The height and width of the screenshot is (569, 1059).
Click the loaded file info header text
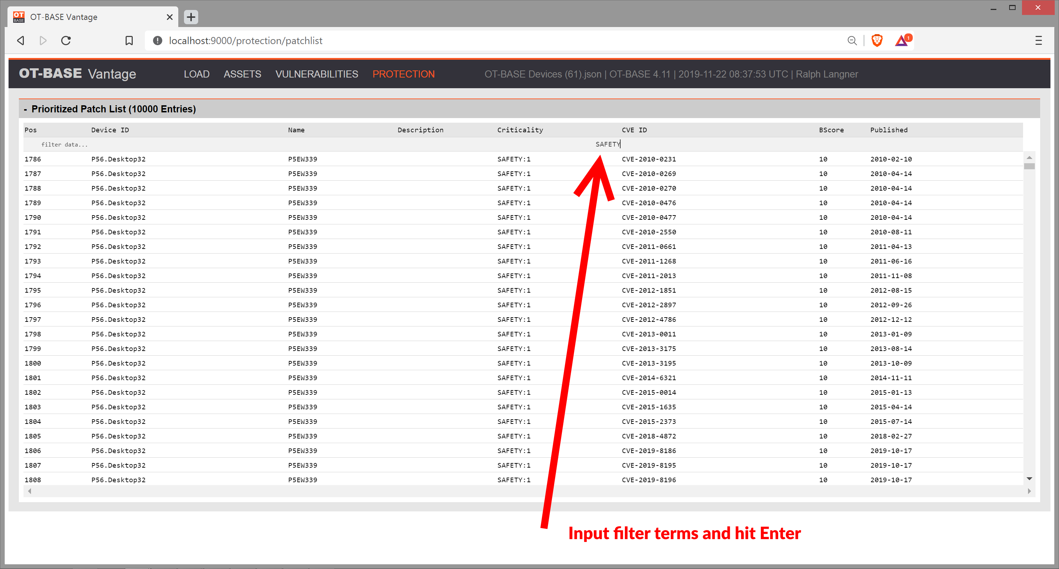(x=671, y=74)
